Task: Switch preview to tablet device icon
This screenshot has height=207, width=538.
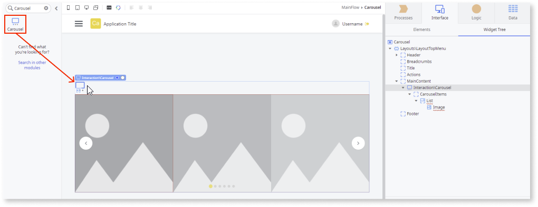Action: point(77,7)
